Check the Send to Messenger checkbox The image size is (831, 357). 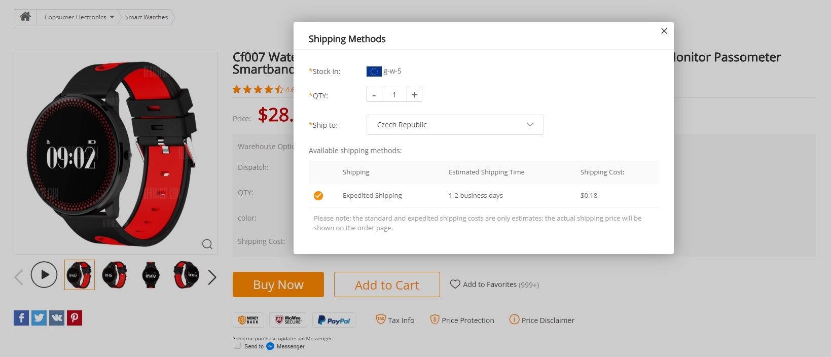point(237,346)
